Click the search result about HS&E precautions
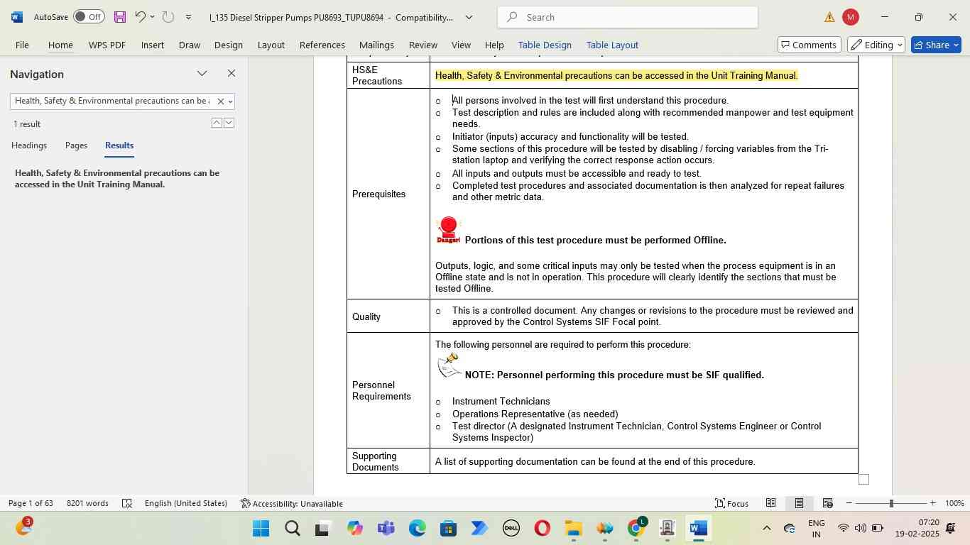The image size is (970, 545). (117, 179)
